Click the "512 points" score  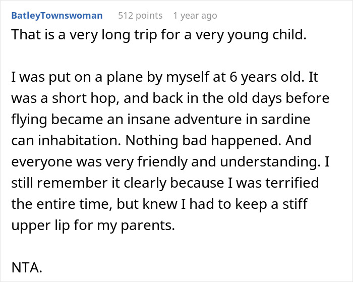click(x=140, y=16)
